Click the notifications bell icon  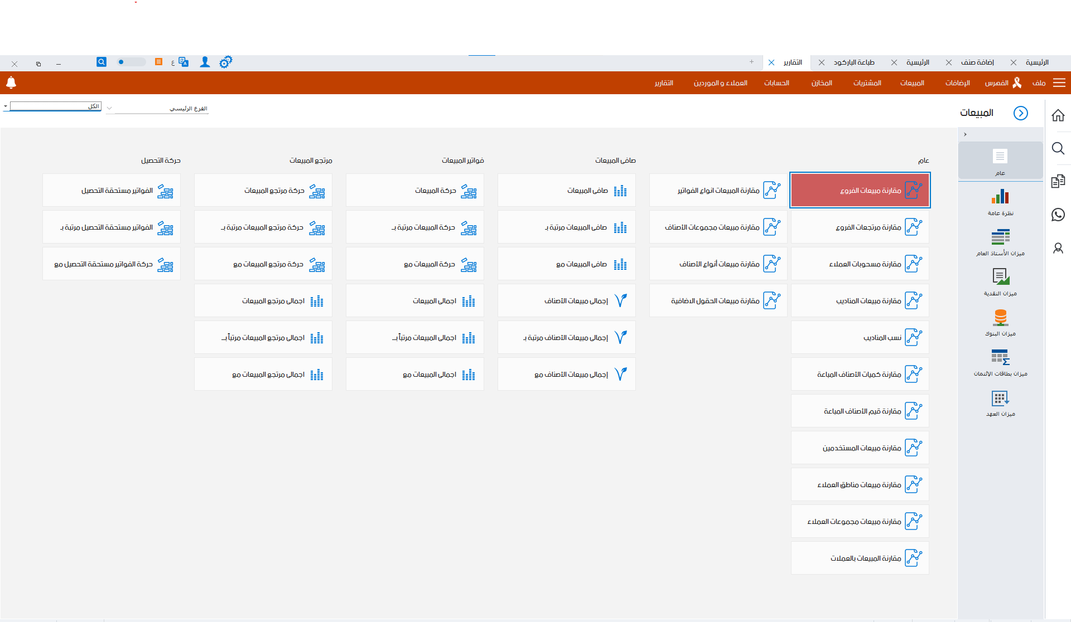pyautogui.click(x=11, y=82)
